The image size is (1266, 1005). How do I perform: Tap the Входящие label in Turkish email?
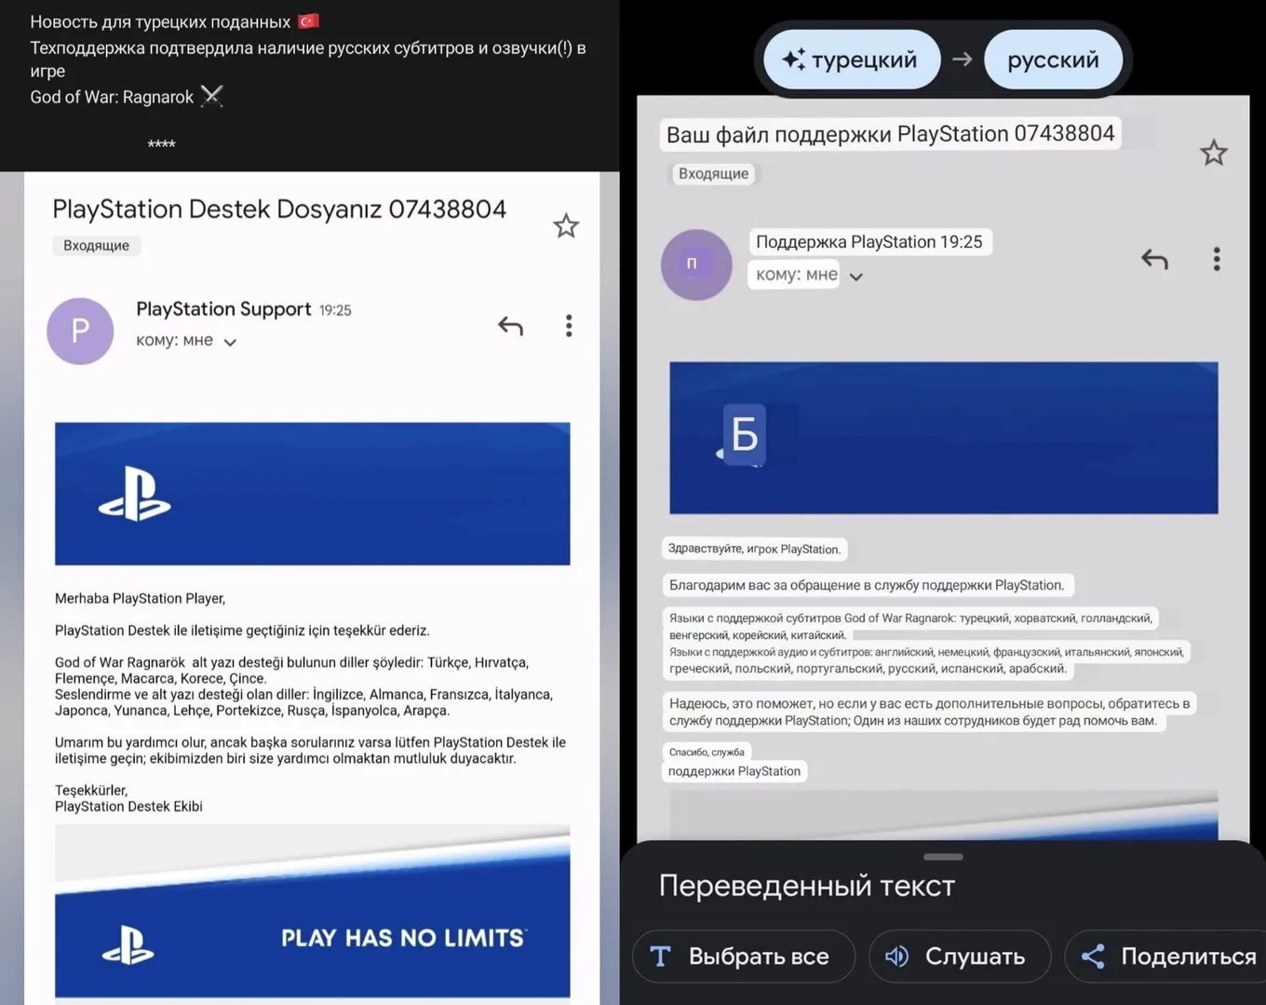click(x=96, y=246)
